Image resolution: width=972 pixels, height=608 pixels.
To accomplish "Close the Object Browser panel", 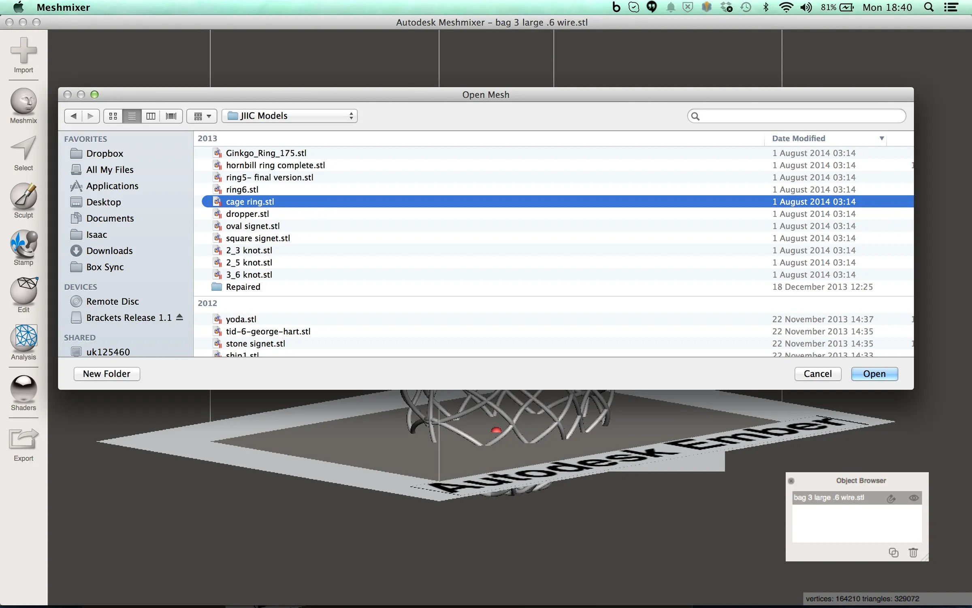I will click(x=791, y=481).
